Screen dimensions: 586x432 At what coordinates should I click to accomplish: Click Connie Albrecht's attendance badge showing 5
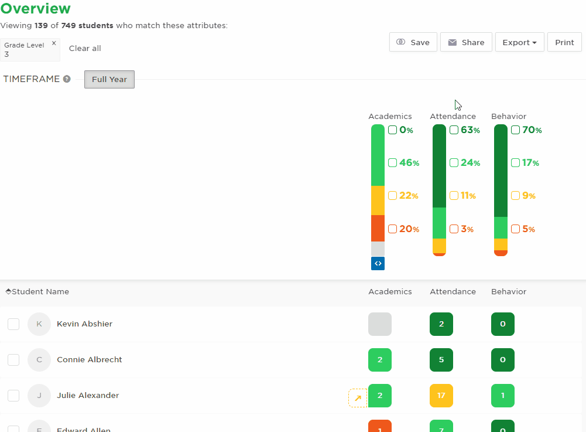coord(441,360)
